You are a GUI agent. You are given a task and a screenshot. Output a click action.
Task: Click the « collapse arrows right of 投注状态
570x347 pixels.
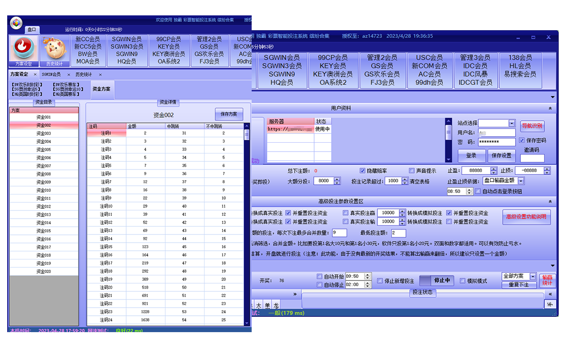pos(550,294)
